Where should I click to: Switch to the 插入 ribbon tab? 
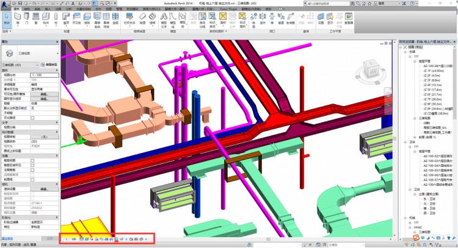pyautogui.click(x=48, y=9)
